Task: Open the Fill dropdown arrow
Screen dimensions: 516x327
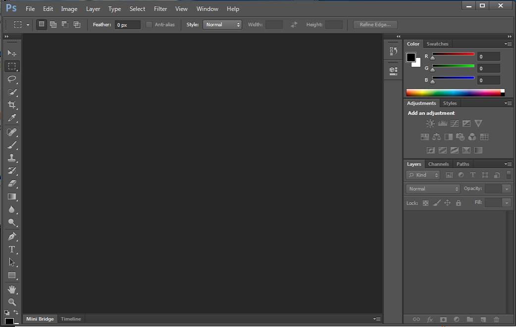Action: pyautogui.click(x=507, y=203)
